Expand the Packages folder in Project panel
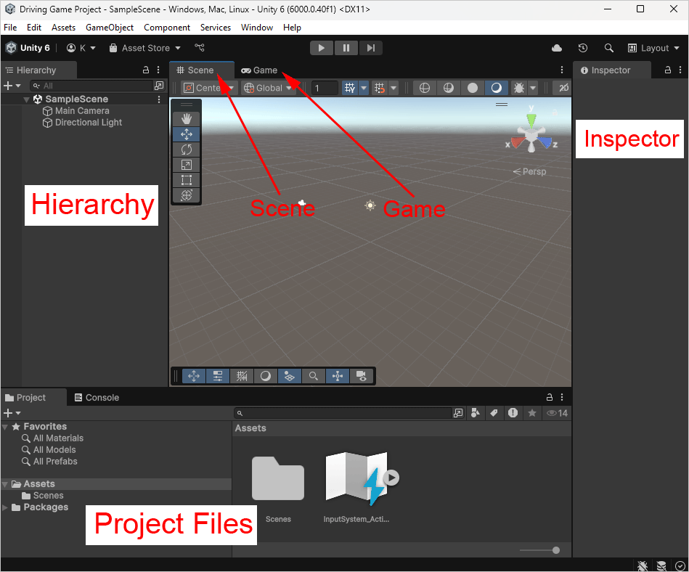 click(6, 507)
